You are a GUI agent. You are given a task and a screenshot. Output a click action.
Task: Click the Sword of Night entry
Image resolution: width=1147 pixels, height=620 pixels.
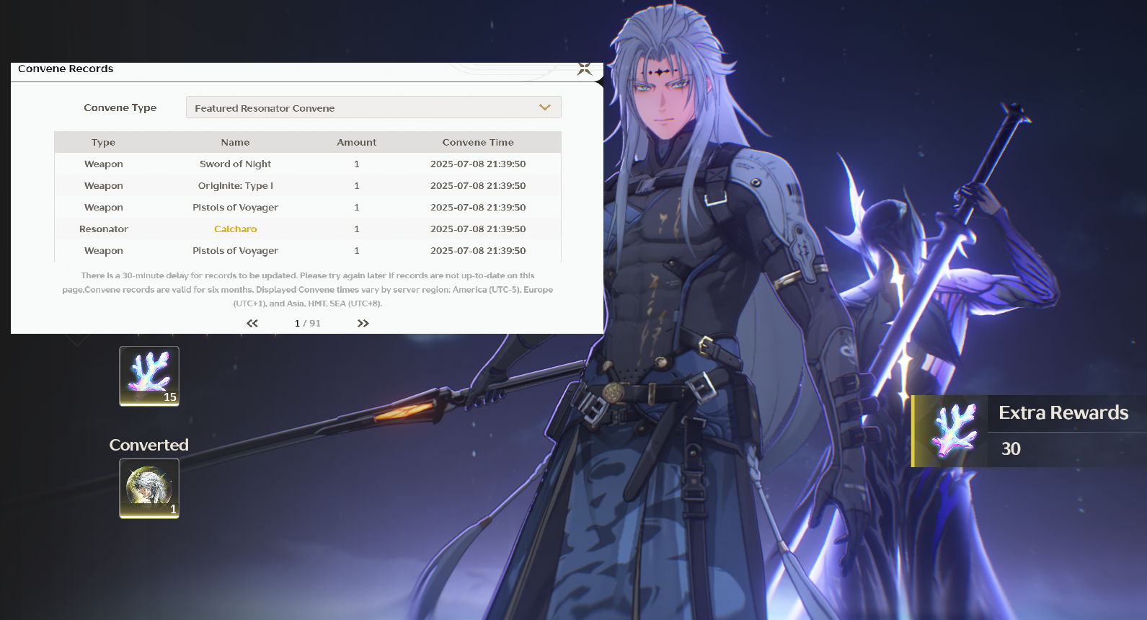[235, 164]
